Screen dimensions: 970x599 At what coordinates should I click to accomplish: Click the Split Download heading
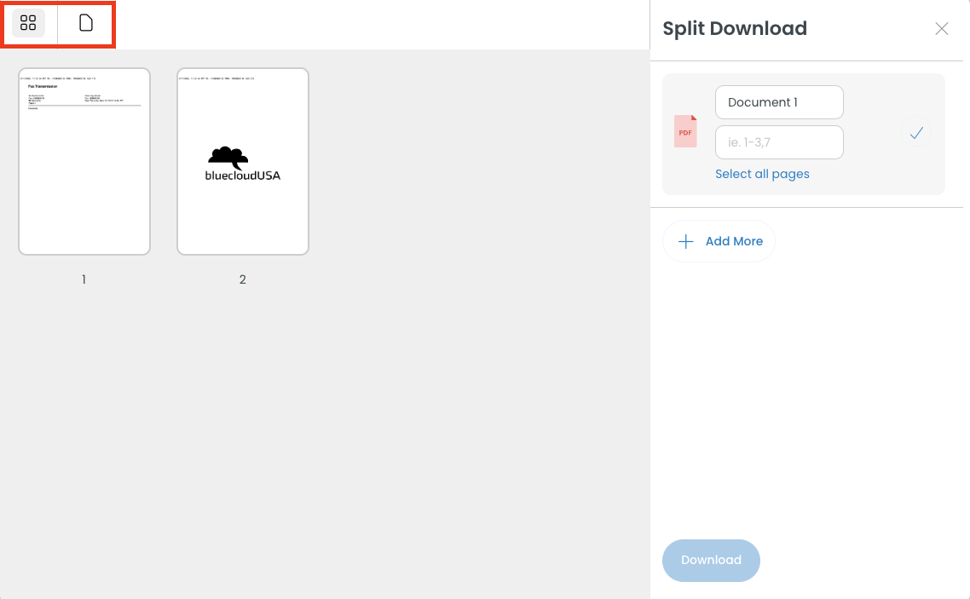734,28
